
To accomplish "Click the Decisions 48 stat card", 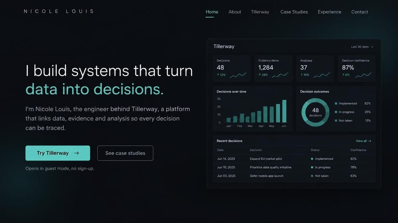I will (232, 69).
